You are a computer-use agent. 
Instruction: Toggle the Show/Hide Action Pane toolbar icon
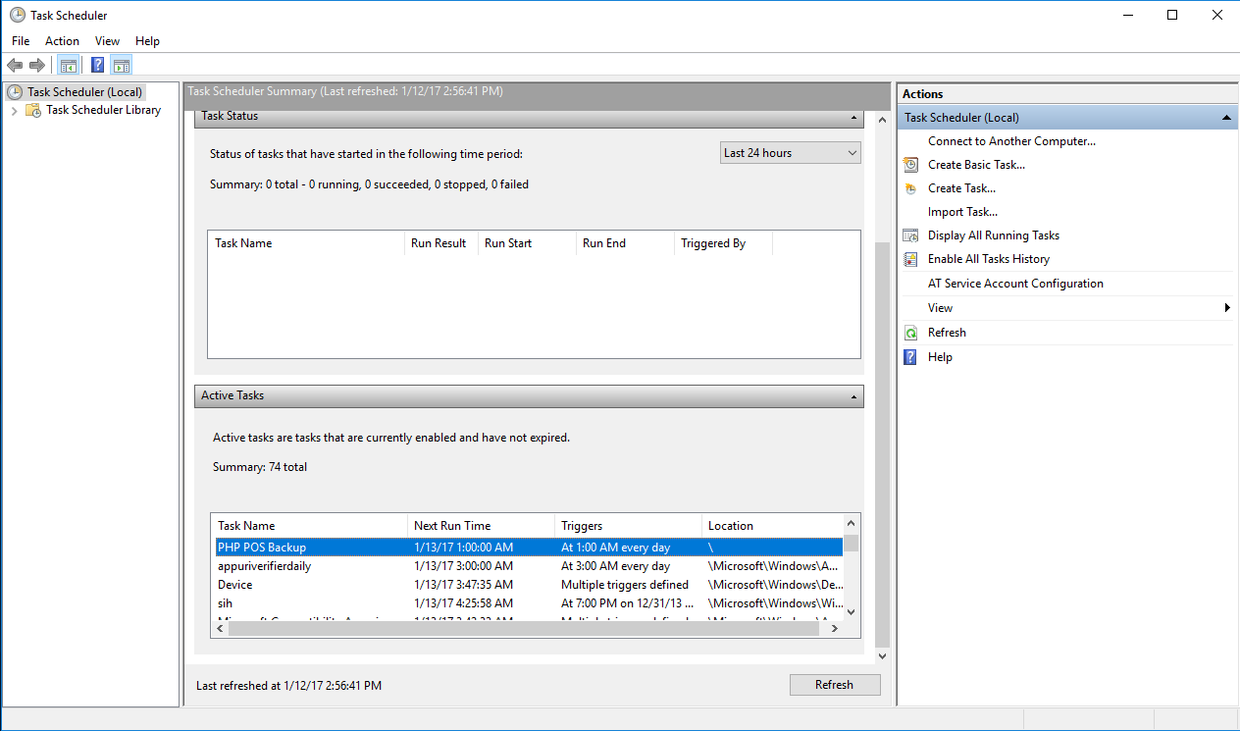click(x=121, y=66)
